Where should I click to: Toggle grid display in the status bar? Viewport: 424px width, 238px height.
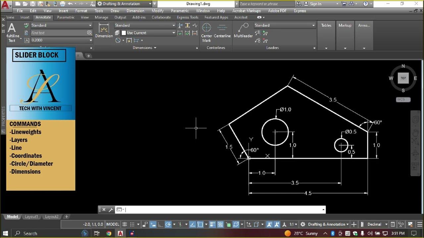[125, 224]
